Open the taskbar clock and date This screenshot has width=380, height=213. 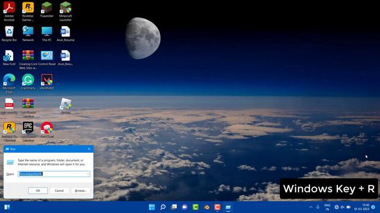click(x=362, y=207)
